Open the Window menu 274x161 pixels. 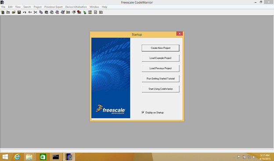94,7
